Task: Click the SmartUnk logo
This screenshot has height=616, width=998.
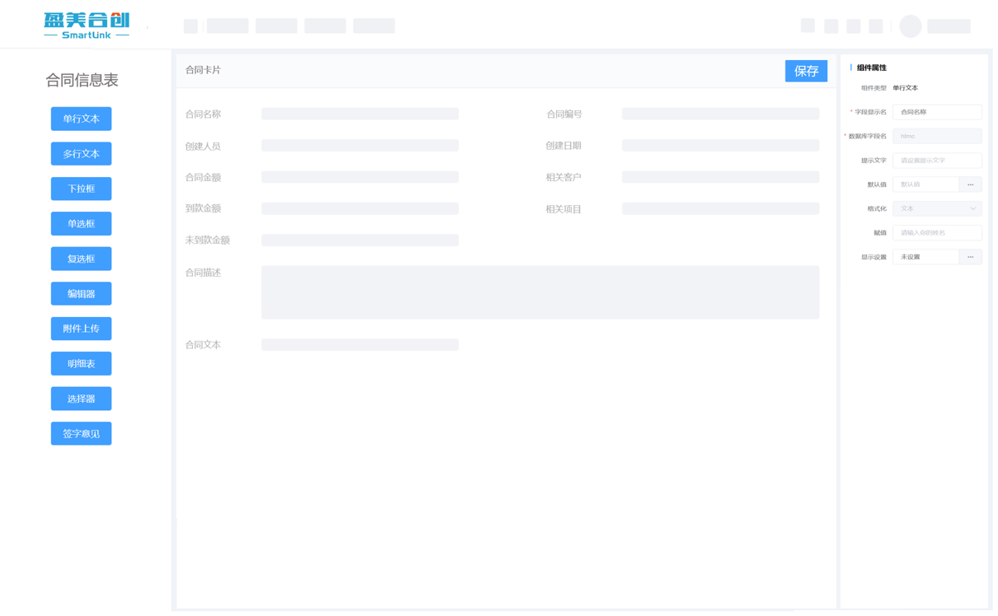Action: (x=87, y=26)
